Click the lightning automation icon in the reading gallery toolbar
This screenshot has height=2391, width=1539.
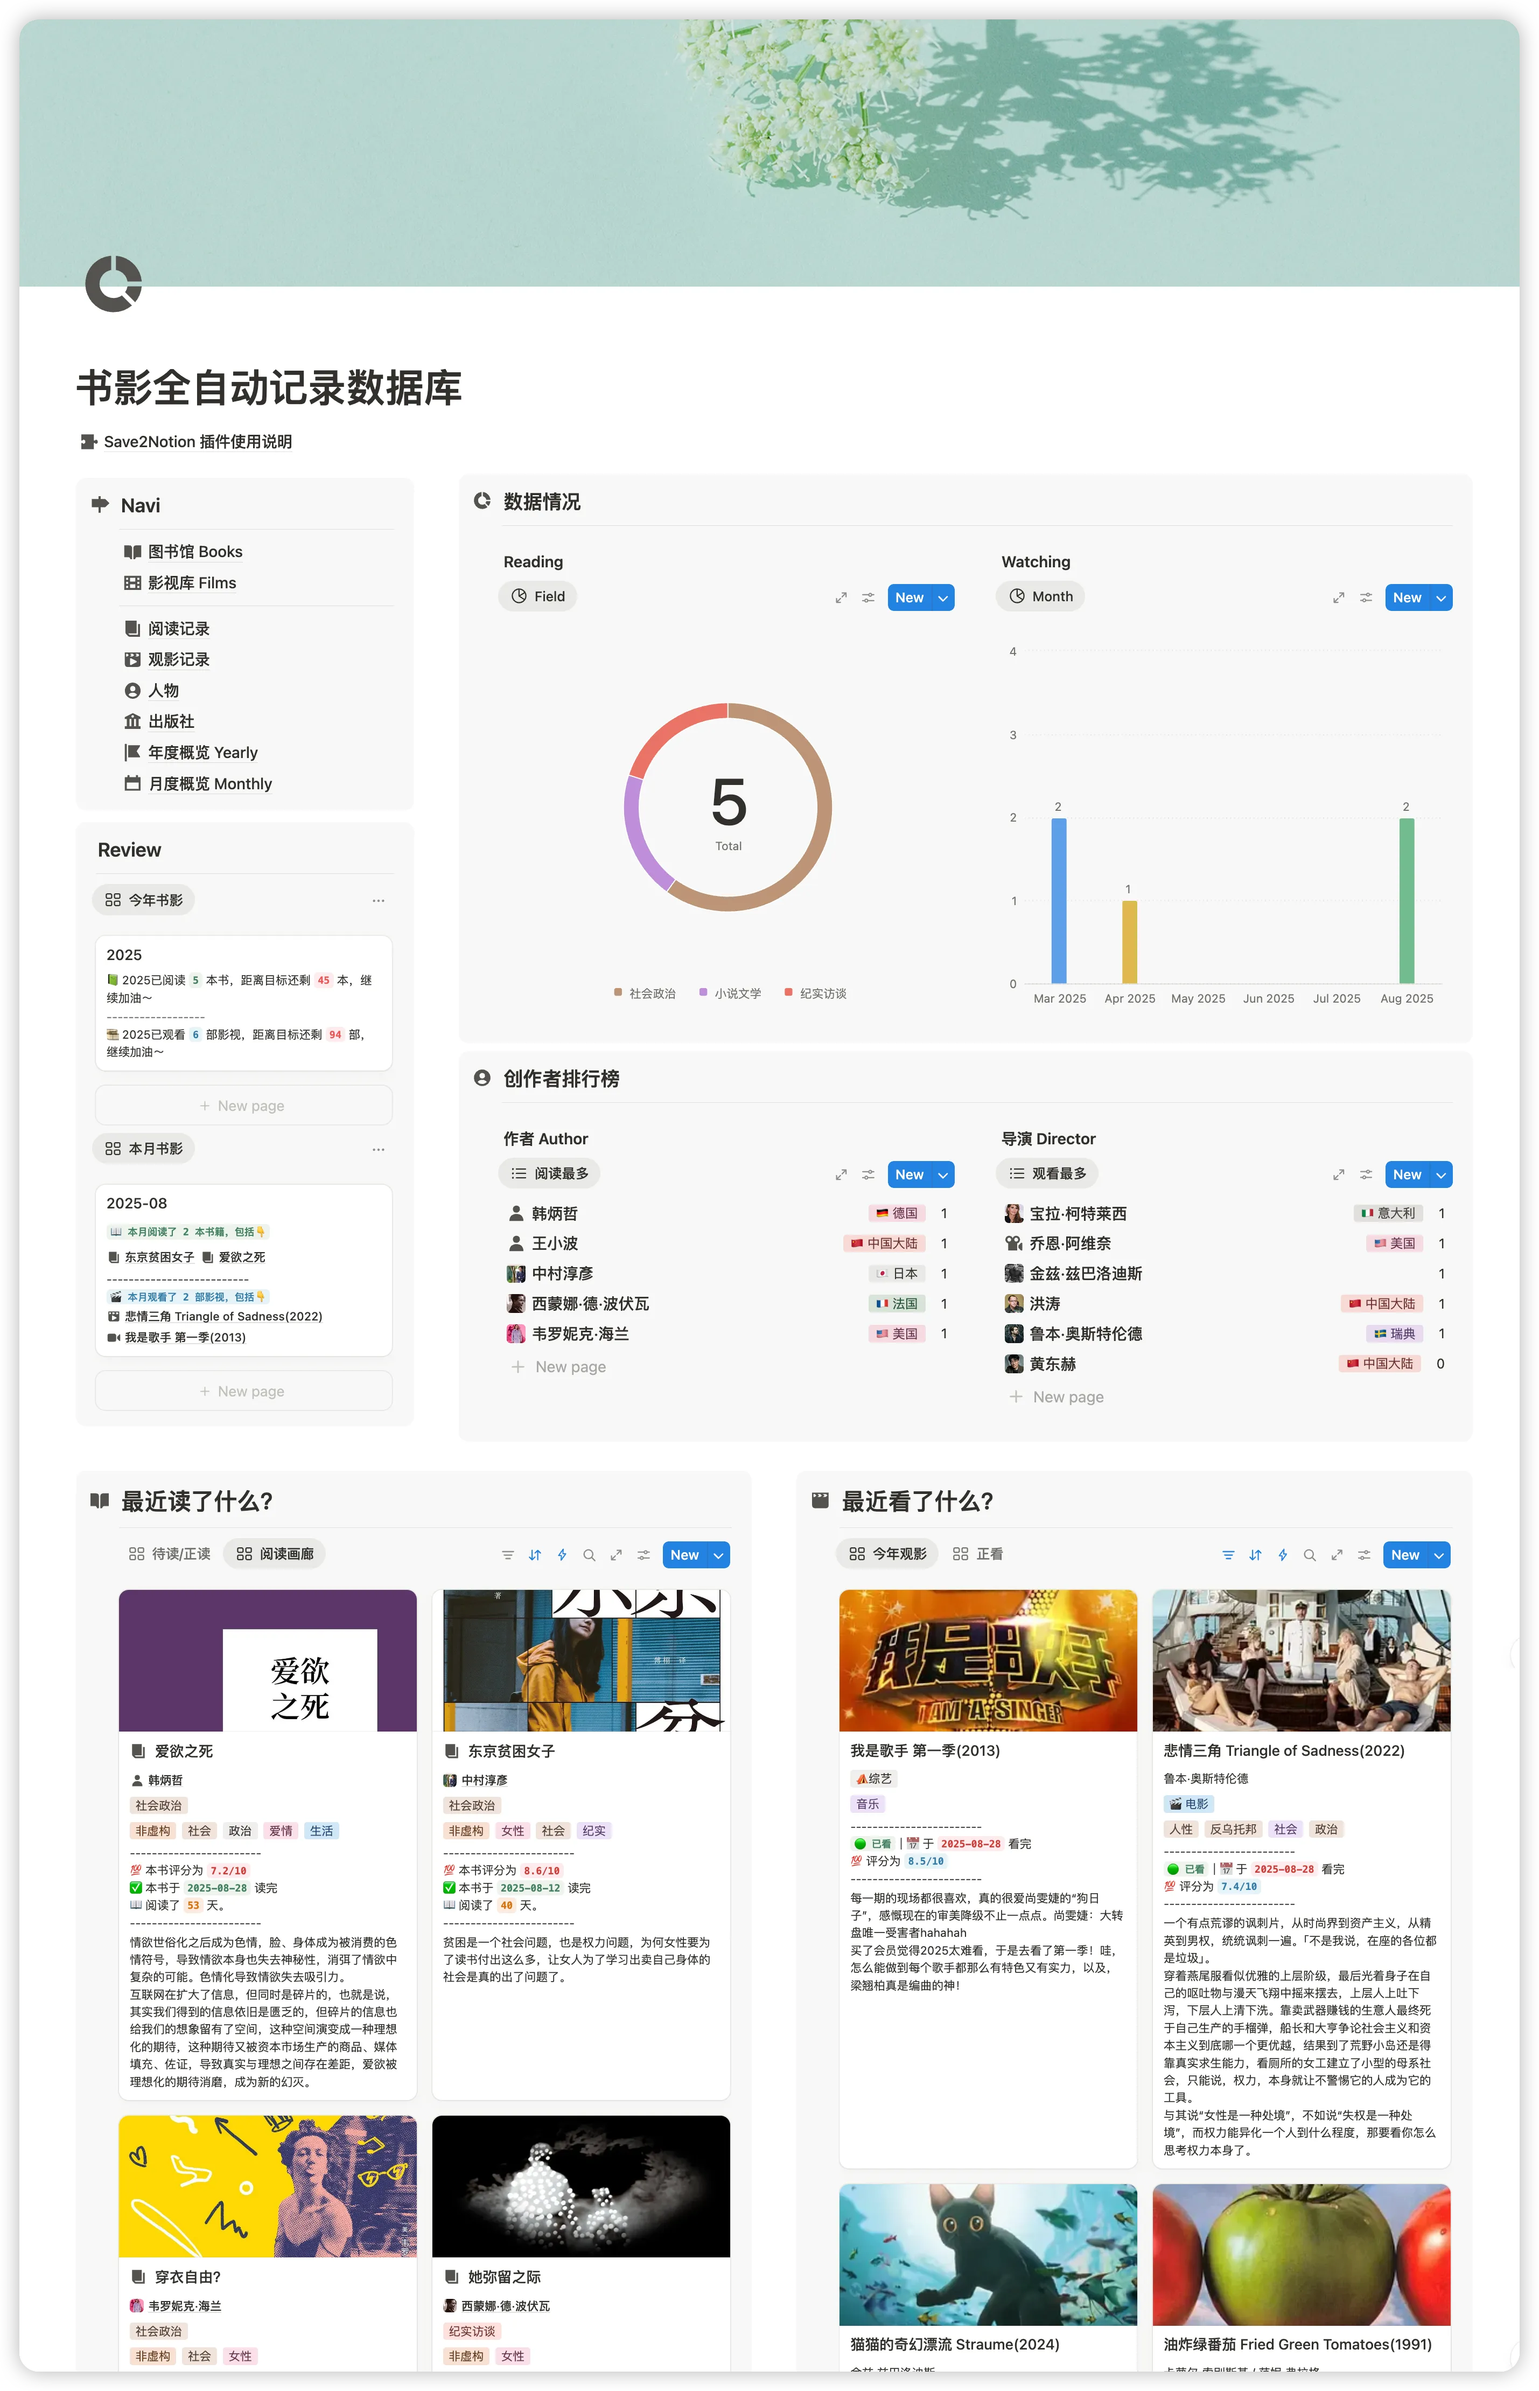562,1554
